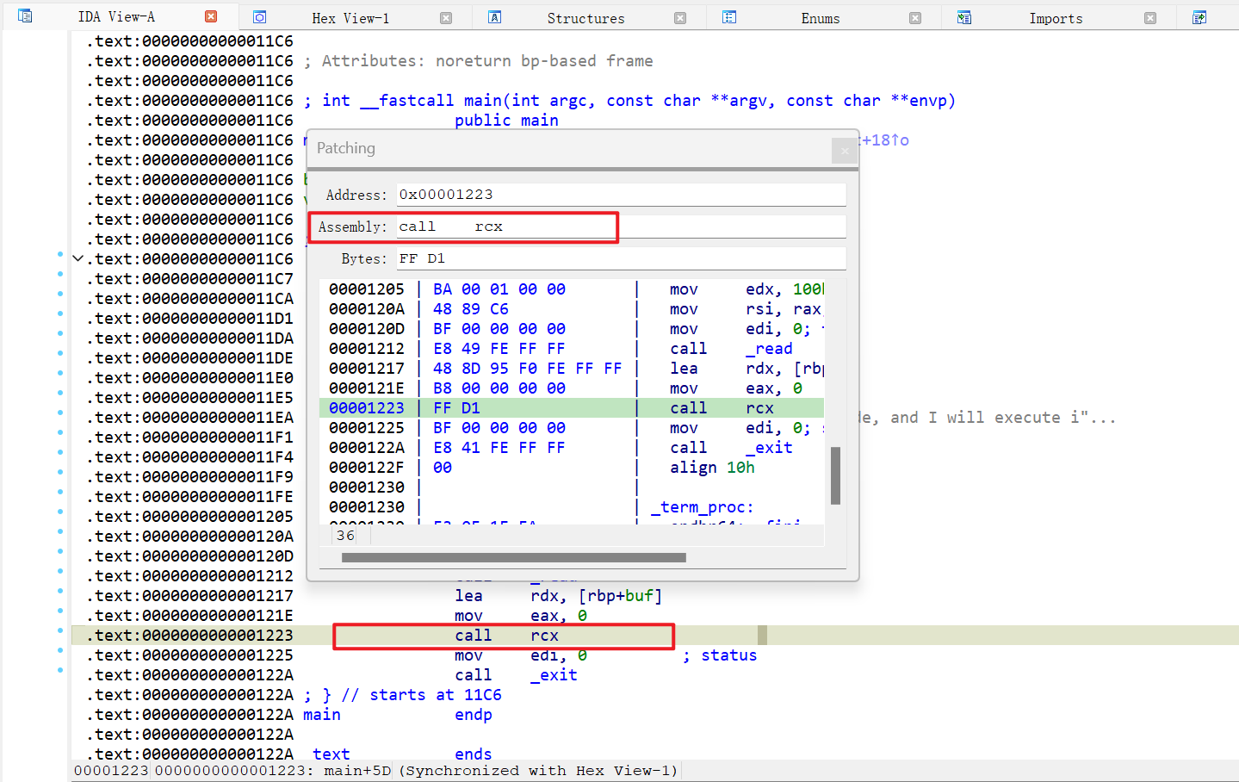Click the Exports tab icon at far right
This screenshot has width=1239, height=782.
1199,17
